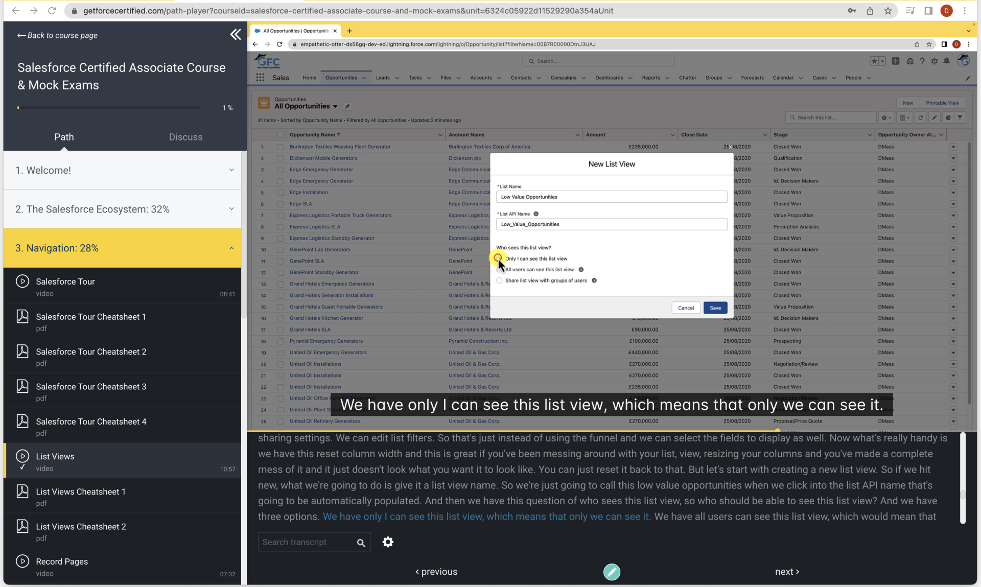Screen dimensions: 981x587
Task: Bookmark this page with the star icon
Action: [x=888, y=11]
